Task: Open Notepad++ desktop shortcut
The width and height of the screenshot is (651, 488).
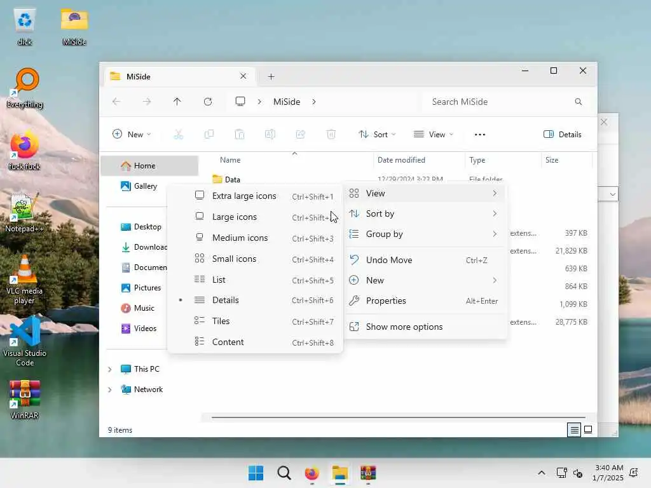Action: pyautogui.click(x=25, y=212)
